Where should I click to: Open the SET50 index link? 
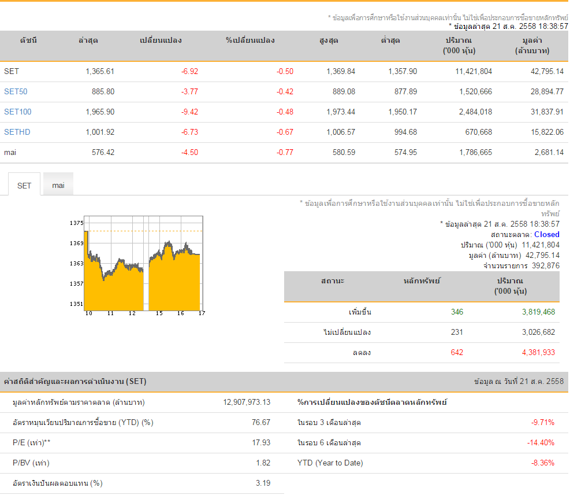coord(16,92)
